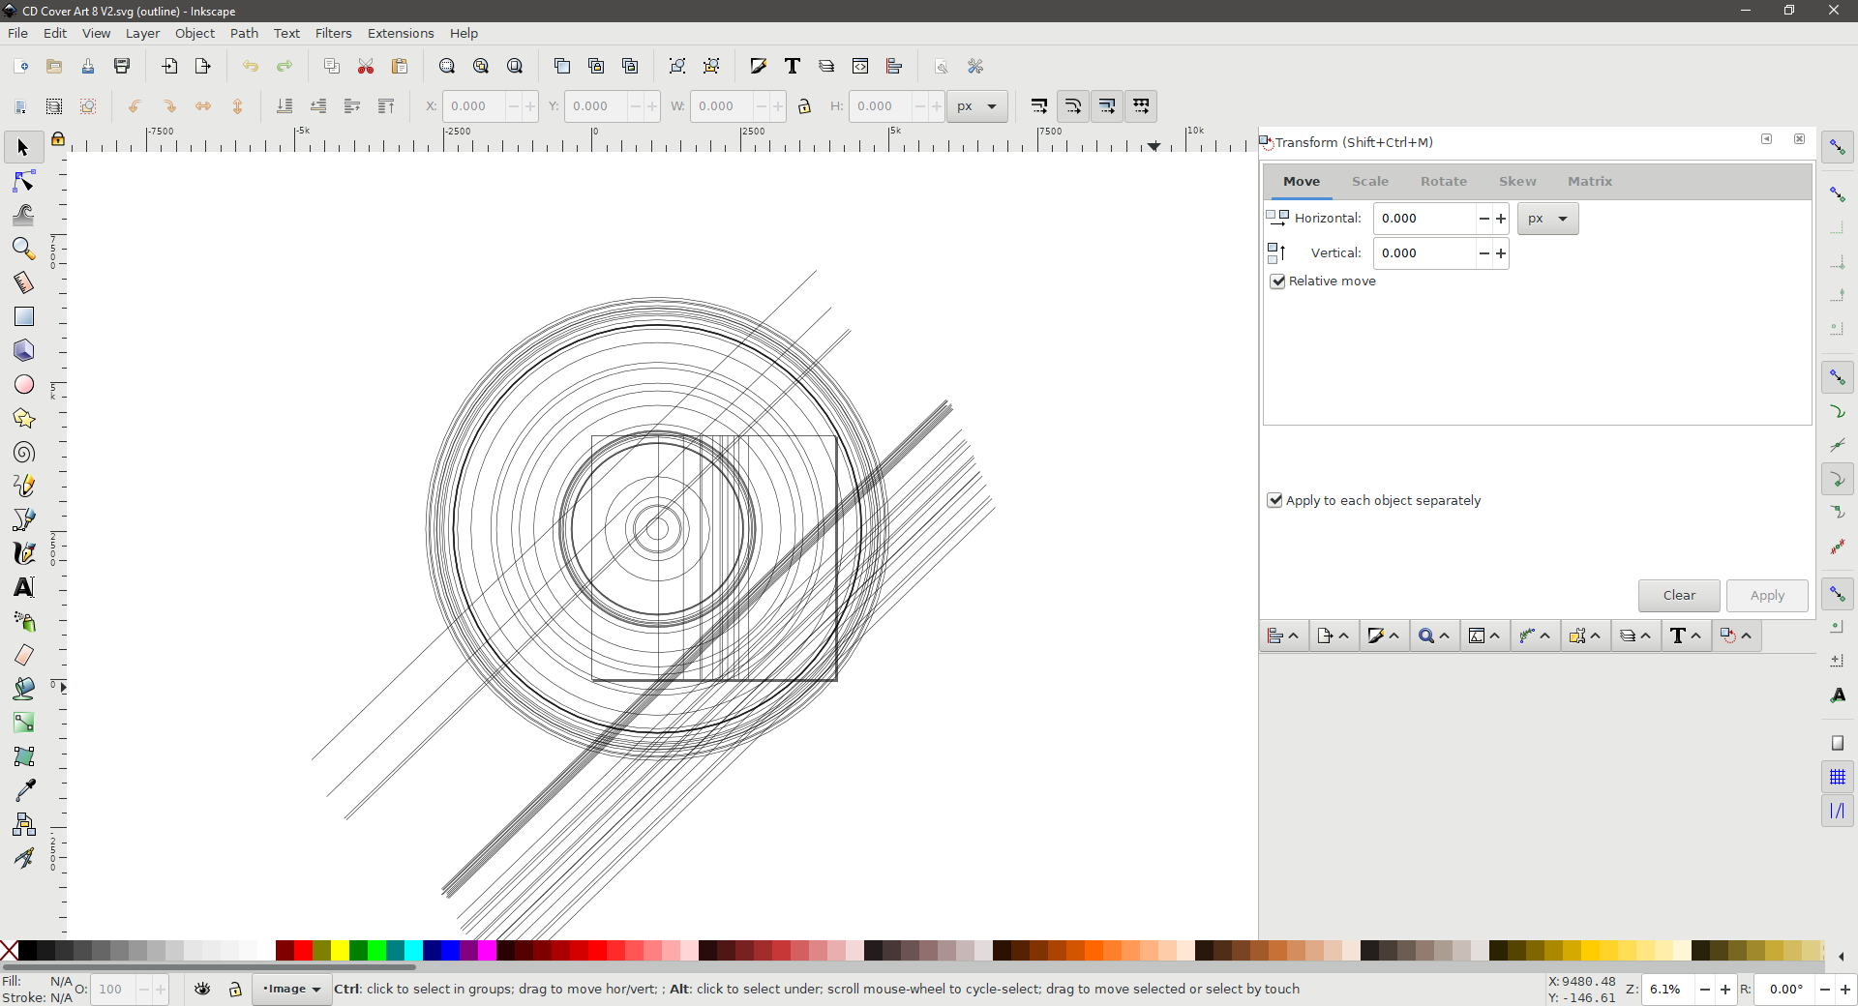This screenshot has width=1858, height=1006.
Task: Open the Image layer selector dropdown
Action: pos(291,990)
